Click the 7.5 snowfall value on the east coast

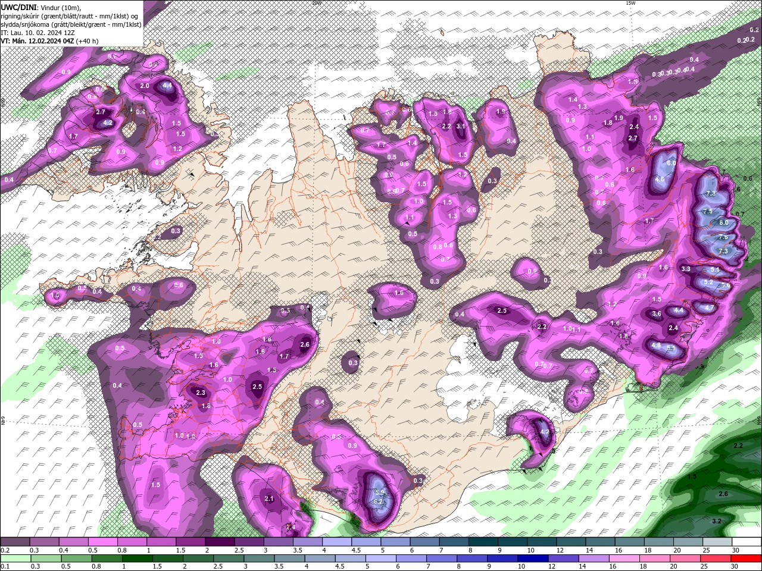708,211
